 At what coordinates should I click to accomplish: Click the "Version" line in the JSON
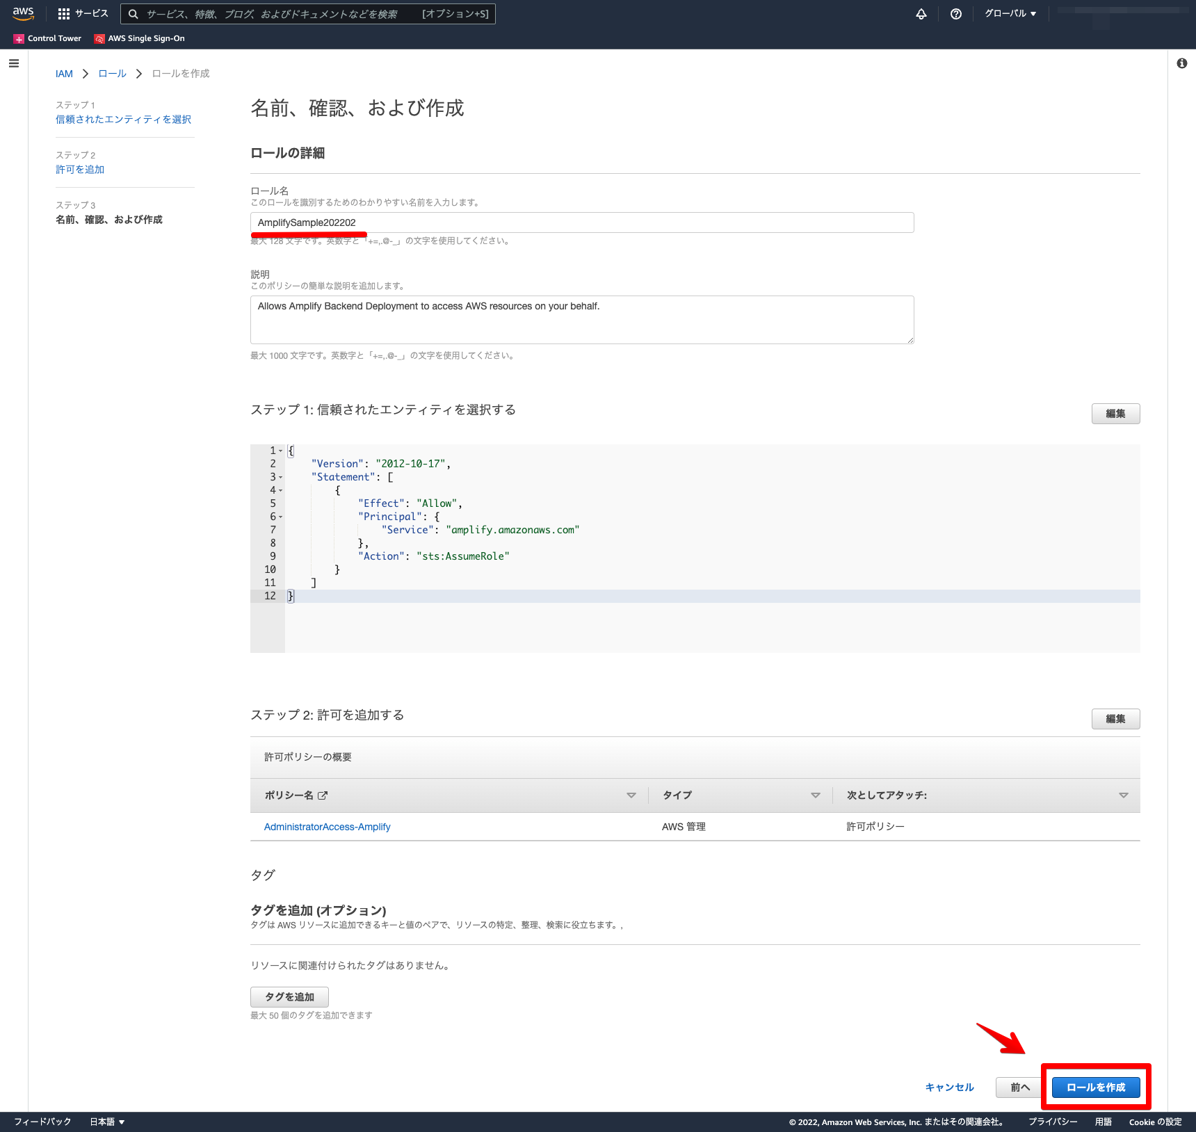381,464
